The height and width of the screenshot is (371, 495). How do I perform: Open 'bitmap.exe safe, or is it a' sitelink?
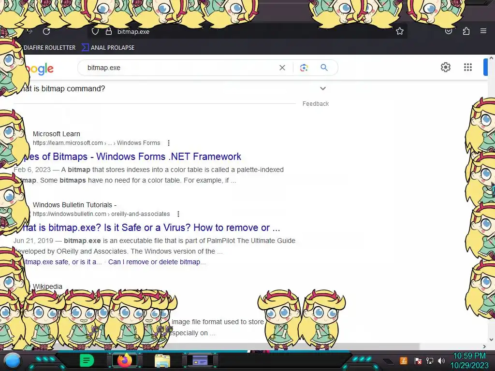tap(62, 262)
